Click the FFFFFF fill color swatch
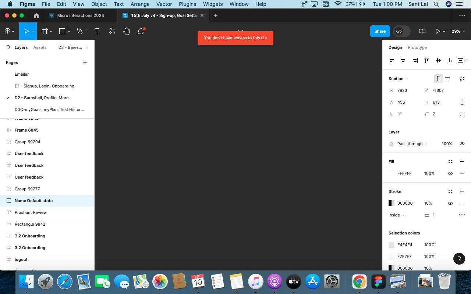The height and width of the screenshot is (294, 471). pyautogui.click(x=392, y=173)
